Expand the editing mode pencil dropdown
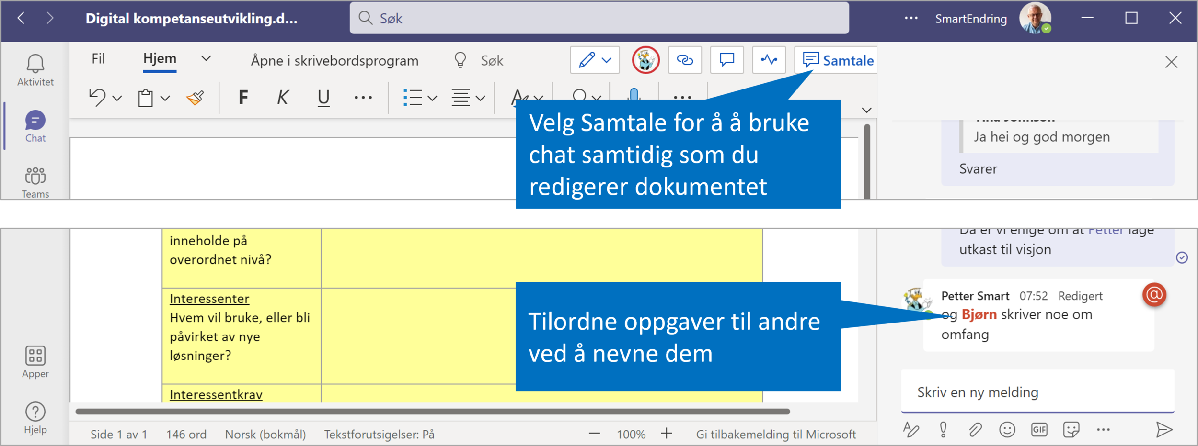Image resolution: width=1198 pixels, height=446 pixels. [607, 60]
